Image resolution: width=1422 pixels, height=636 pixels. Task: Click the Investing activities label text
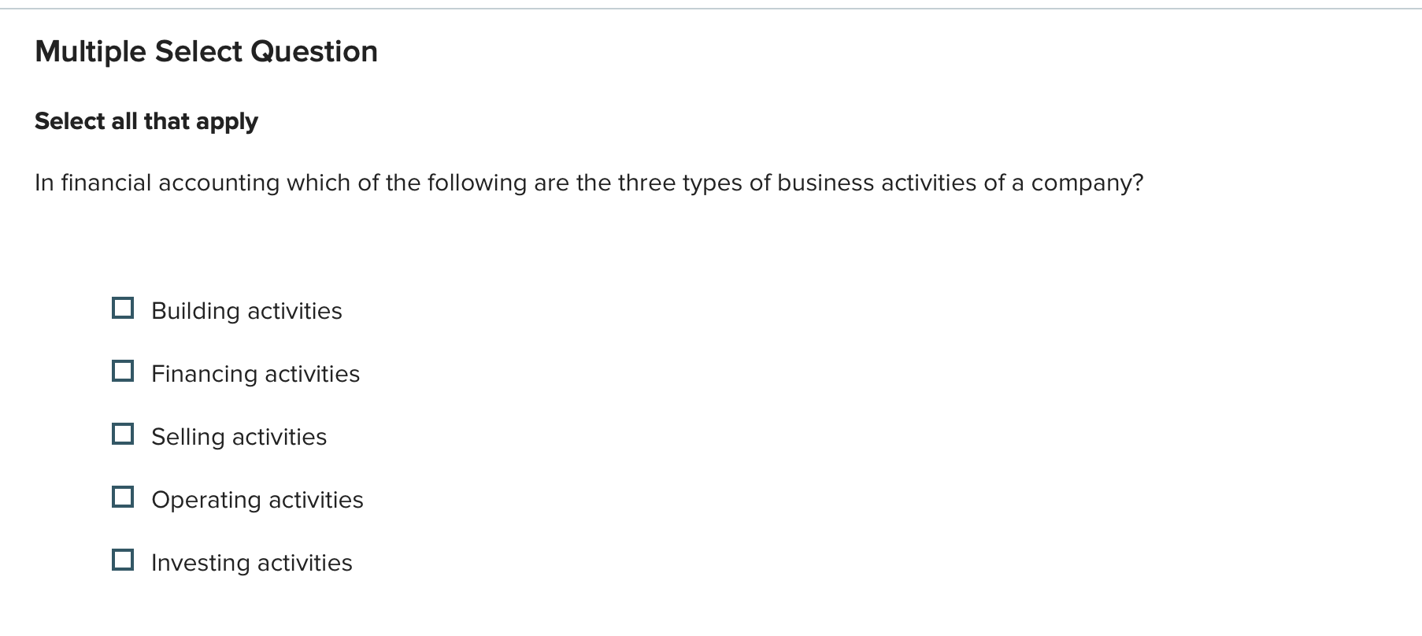[251, 563]
